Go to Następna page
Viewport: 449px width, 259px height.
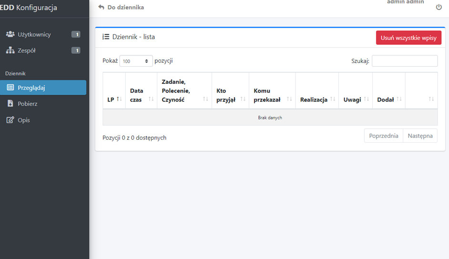420,136
